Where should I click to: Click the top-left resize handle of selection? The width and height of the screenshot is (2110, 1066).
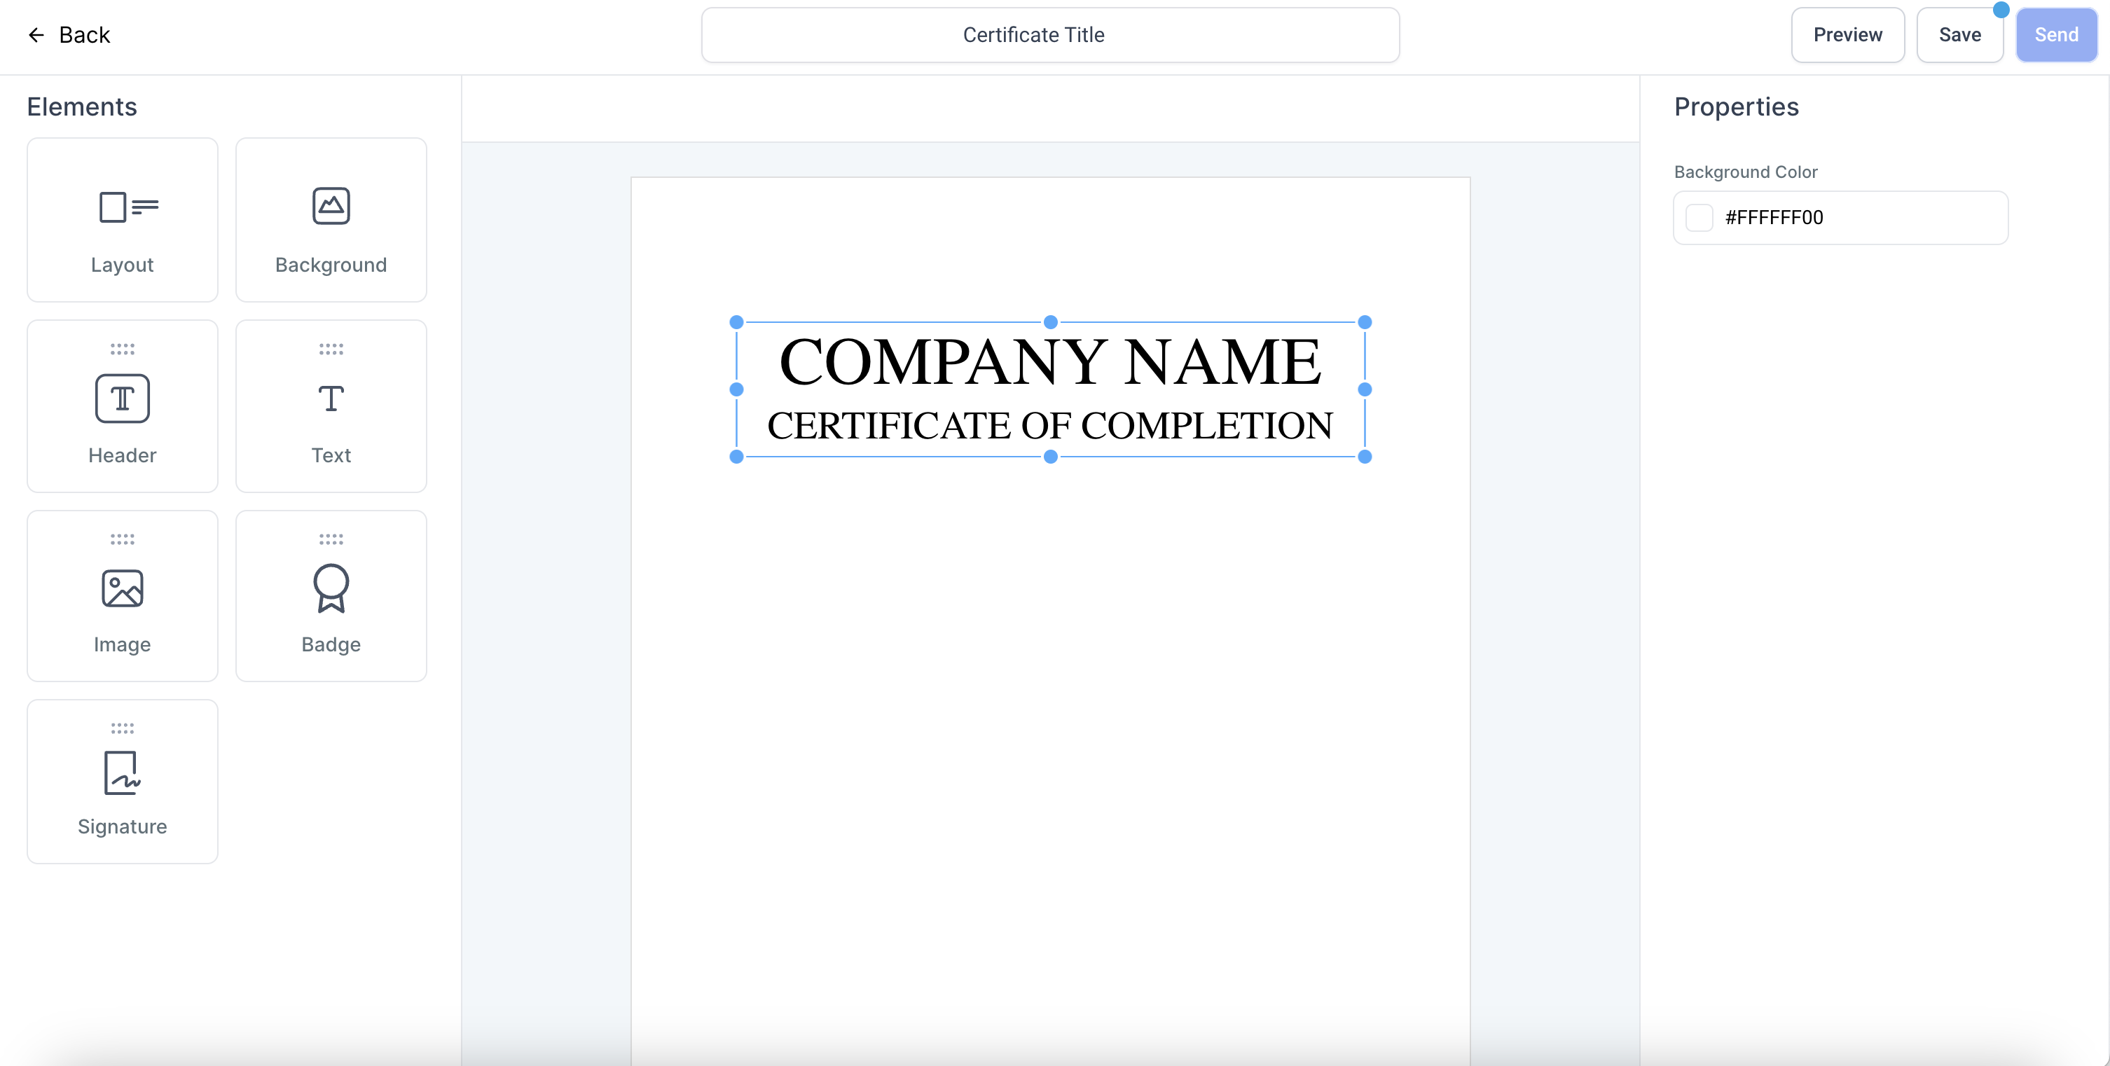pos(736,323)
